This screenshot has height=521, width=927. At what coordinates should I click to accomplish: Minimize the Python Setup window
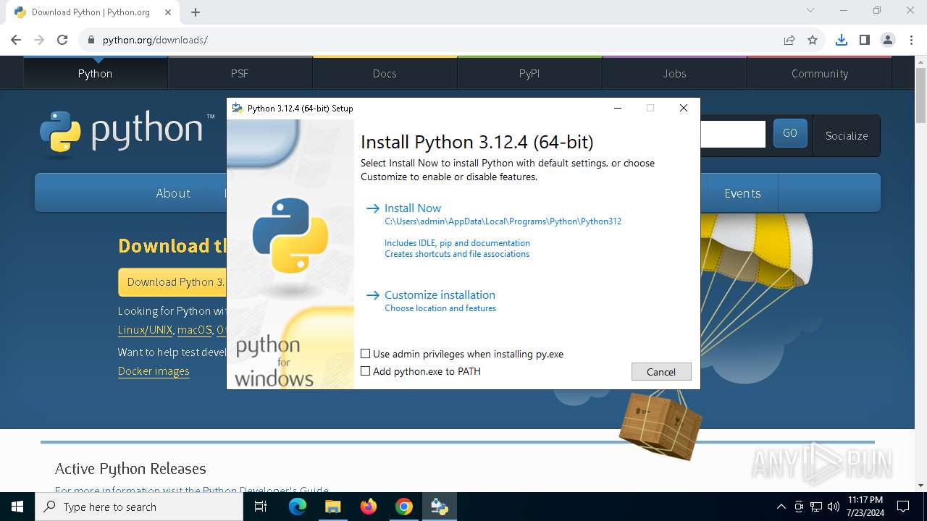[618, 108]
